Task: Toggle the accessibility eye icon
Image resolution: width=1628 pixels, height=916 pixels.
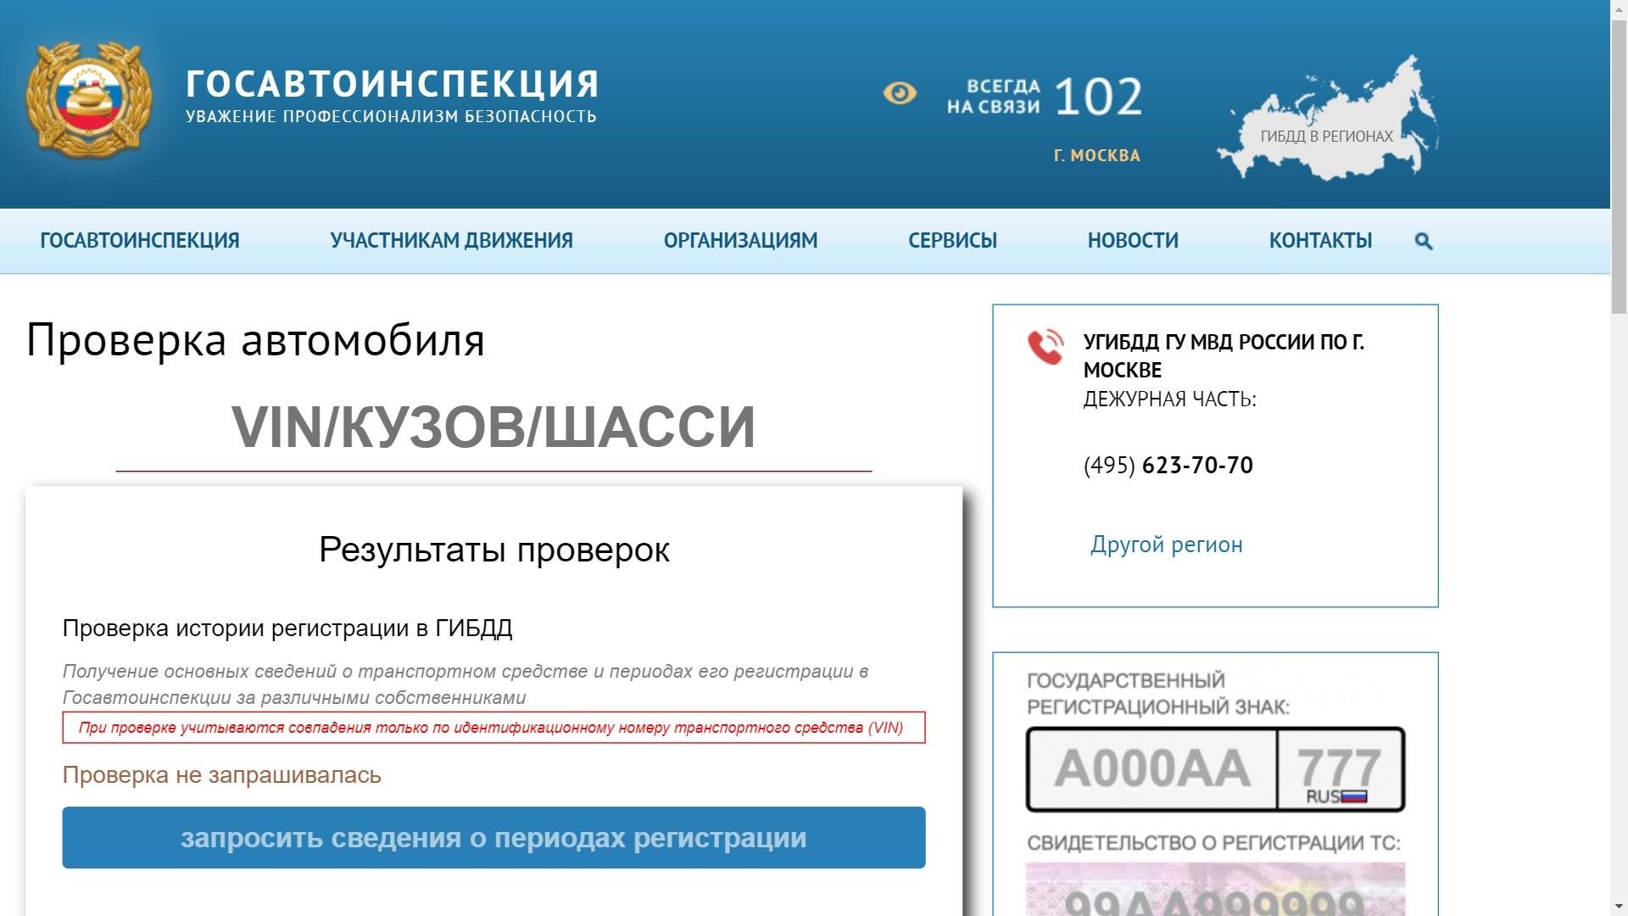Action: click(900, 93)
